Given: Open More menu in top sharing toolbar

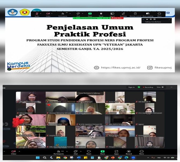Looking at the screenshot, I should [159, 13].
